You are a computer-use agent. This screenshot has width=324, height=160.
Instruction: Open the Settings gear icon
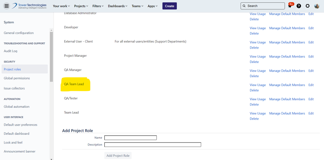click(x=308, y=6)
